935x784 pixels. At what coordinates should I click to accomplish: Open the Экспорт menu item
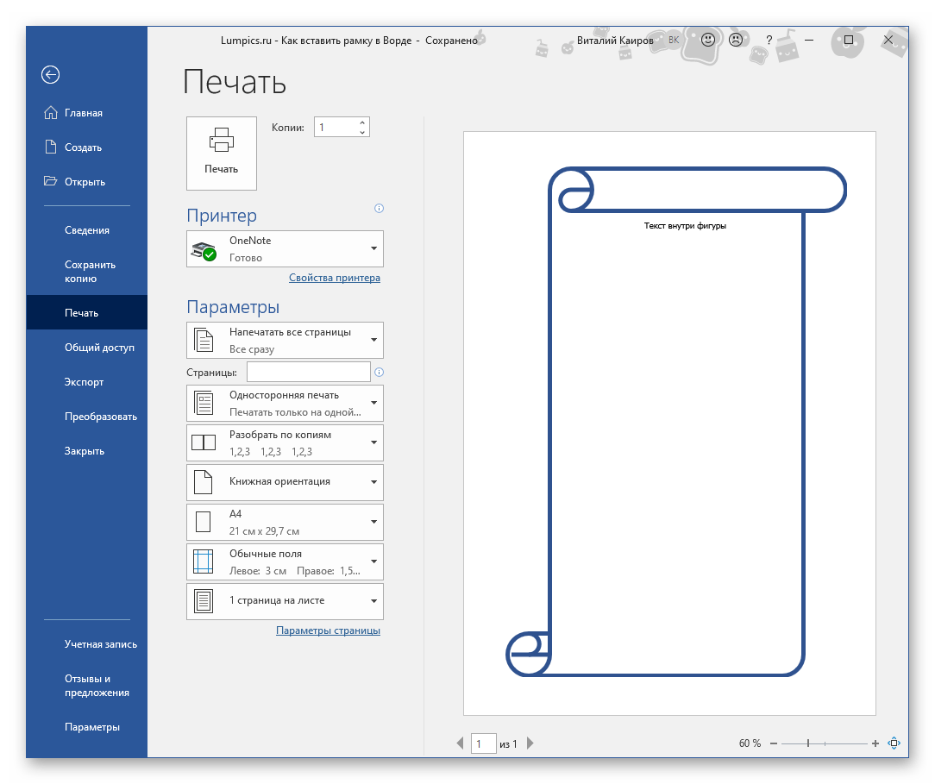pyautogui.click(x=84, y=382)
